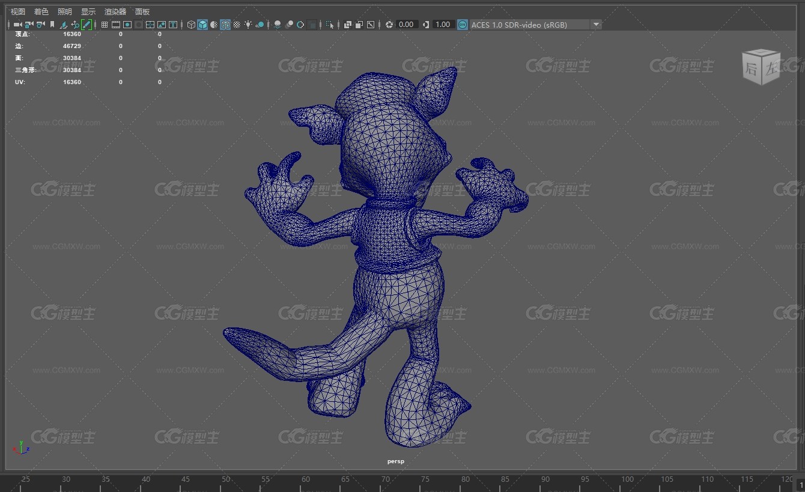Switch to Smooth Shade All mode
The height and width of the screenshot is (492, 805).
click(202, 25)
